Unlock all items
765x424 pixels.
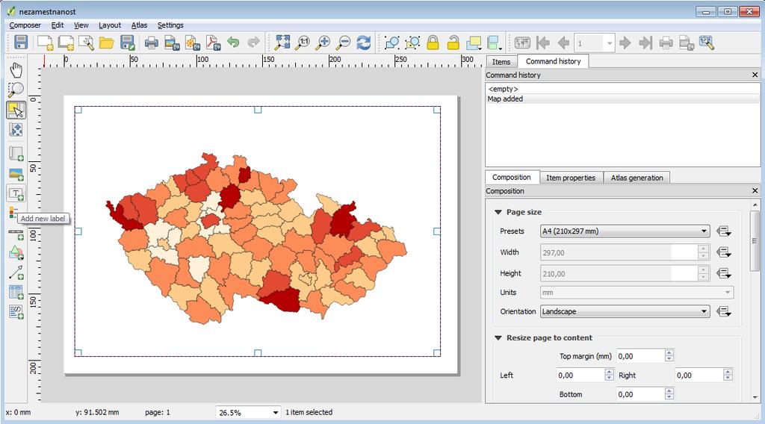pyautogui.click(x=453, y=43)
